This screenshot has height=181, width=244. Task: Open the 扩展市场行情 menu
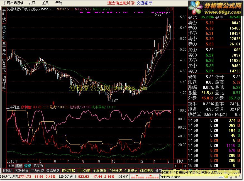[13, 3]
